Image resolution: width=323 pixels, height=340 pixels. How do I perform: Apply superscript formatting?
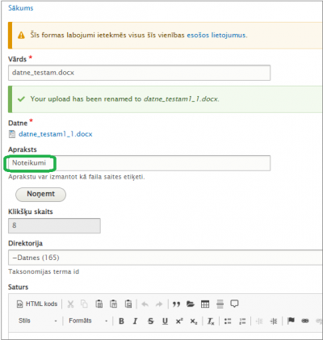coord(179,321)
